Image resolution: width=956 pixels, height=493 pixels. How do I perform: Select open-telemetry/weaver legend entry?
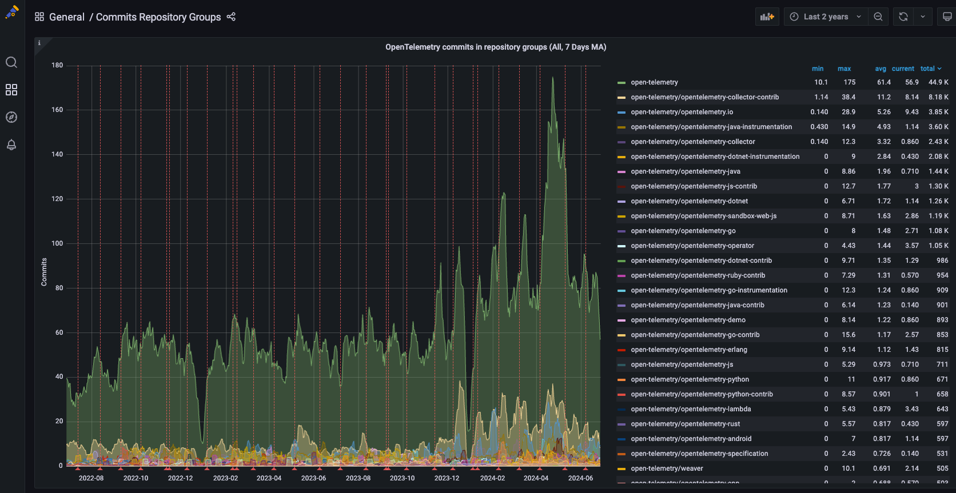(667, 468)
